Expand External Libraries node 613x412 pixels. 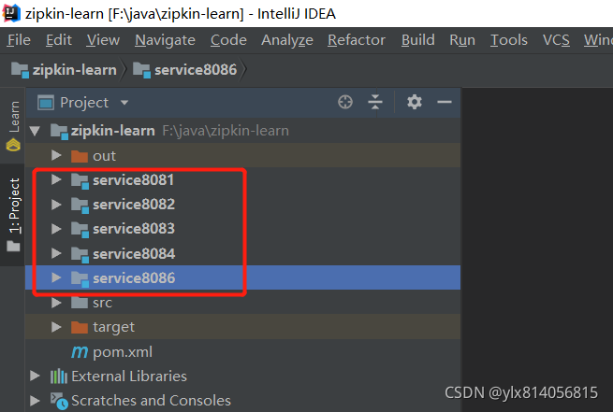click(36, 376)
